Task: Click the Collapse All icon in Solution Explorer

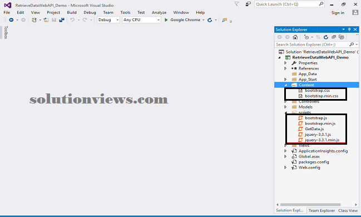Action: (x=334, y=37)
